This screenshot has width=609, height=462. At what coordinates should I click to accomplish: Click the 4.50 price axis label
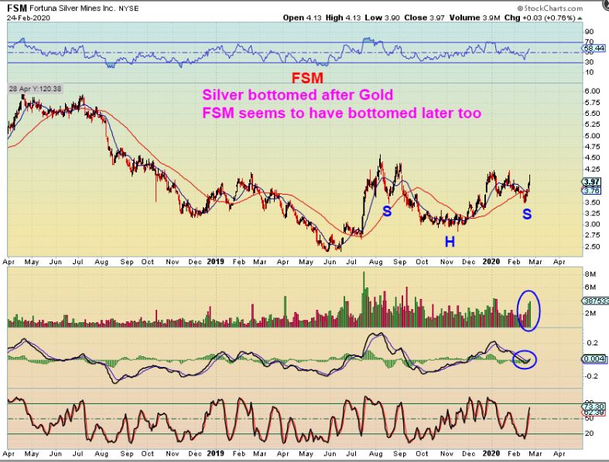click(x=592, y=158)
